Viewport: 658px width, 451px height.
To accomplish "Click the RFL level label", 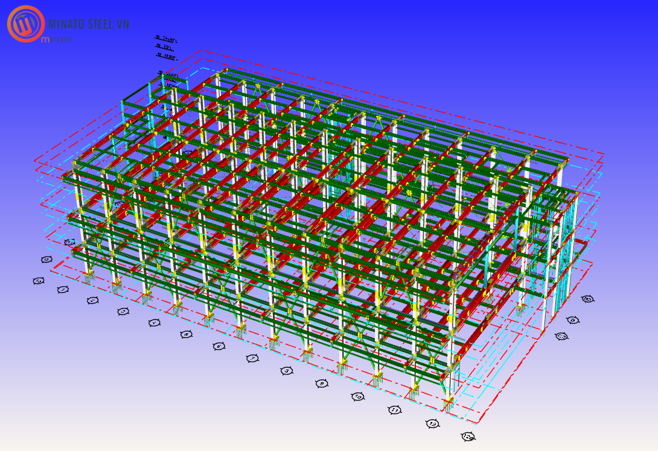I will pos(164,48).
